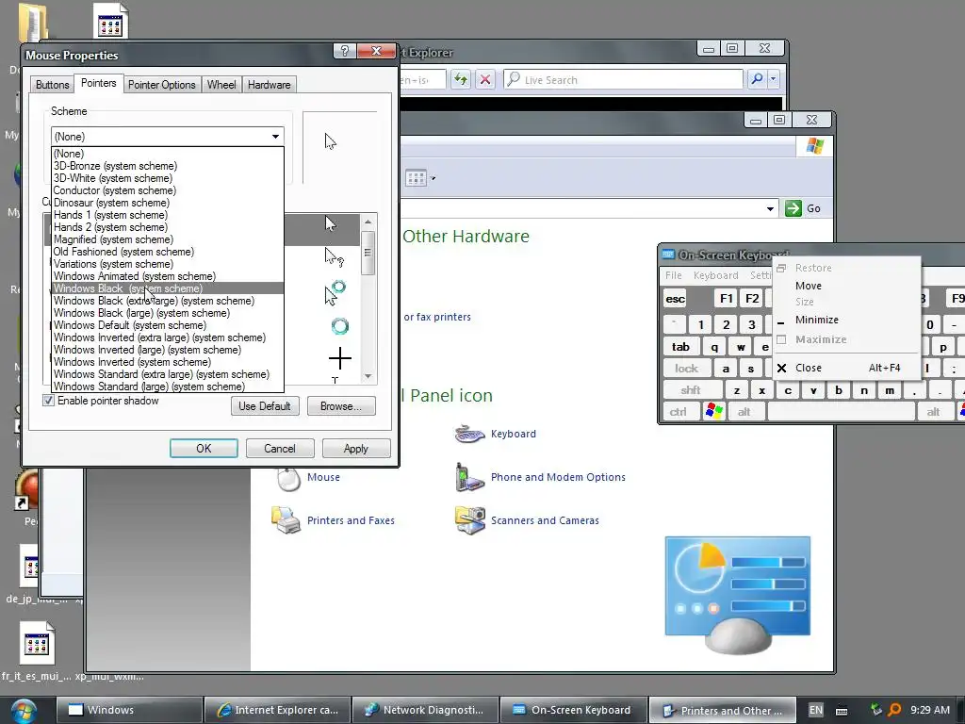Click the Browse... button

click(x=340, y=406)
